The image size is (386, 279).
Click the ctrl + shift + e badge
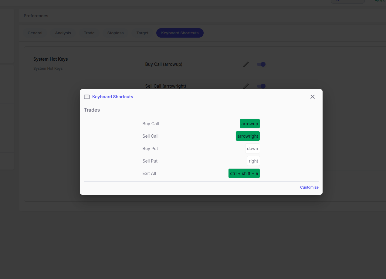click(x=244, y=173)
